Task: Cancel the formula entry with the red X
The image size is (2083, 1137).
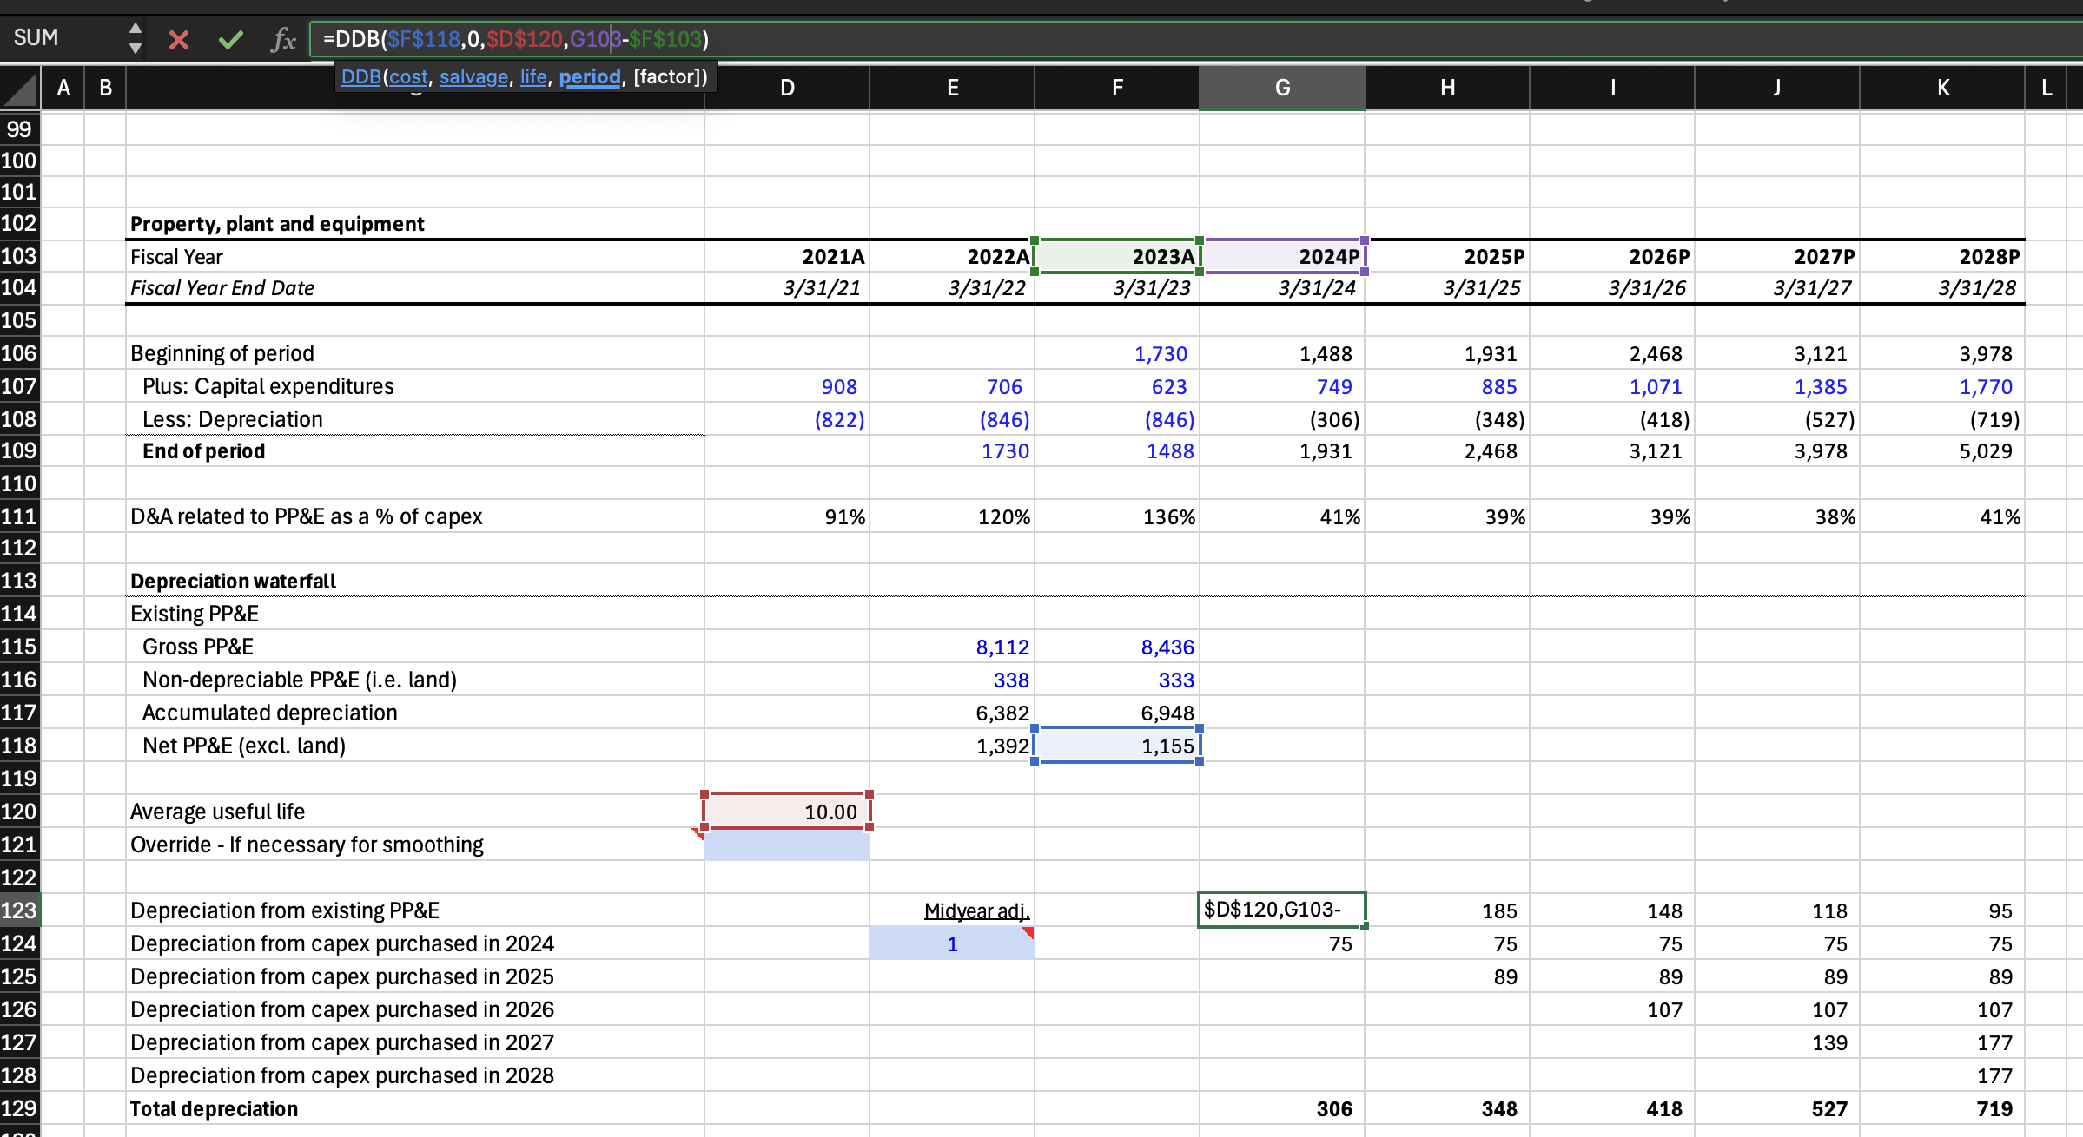Action: 179,40
